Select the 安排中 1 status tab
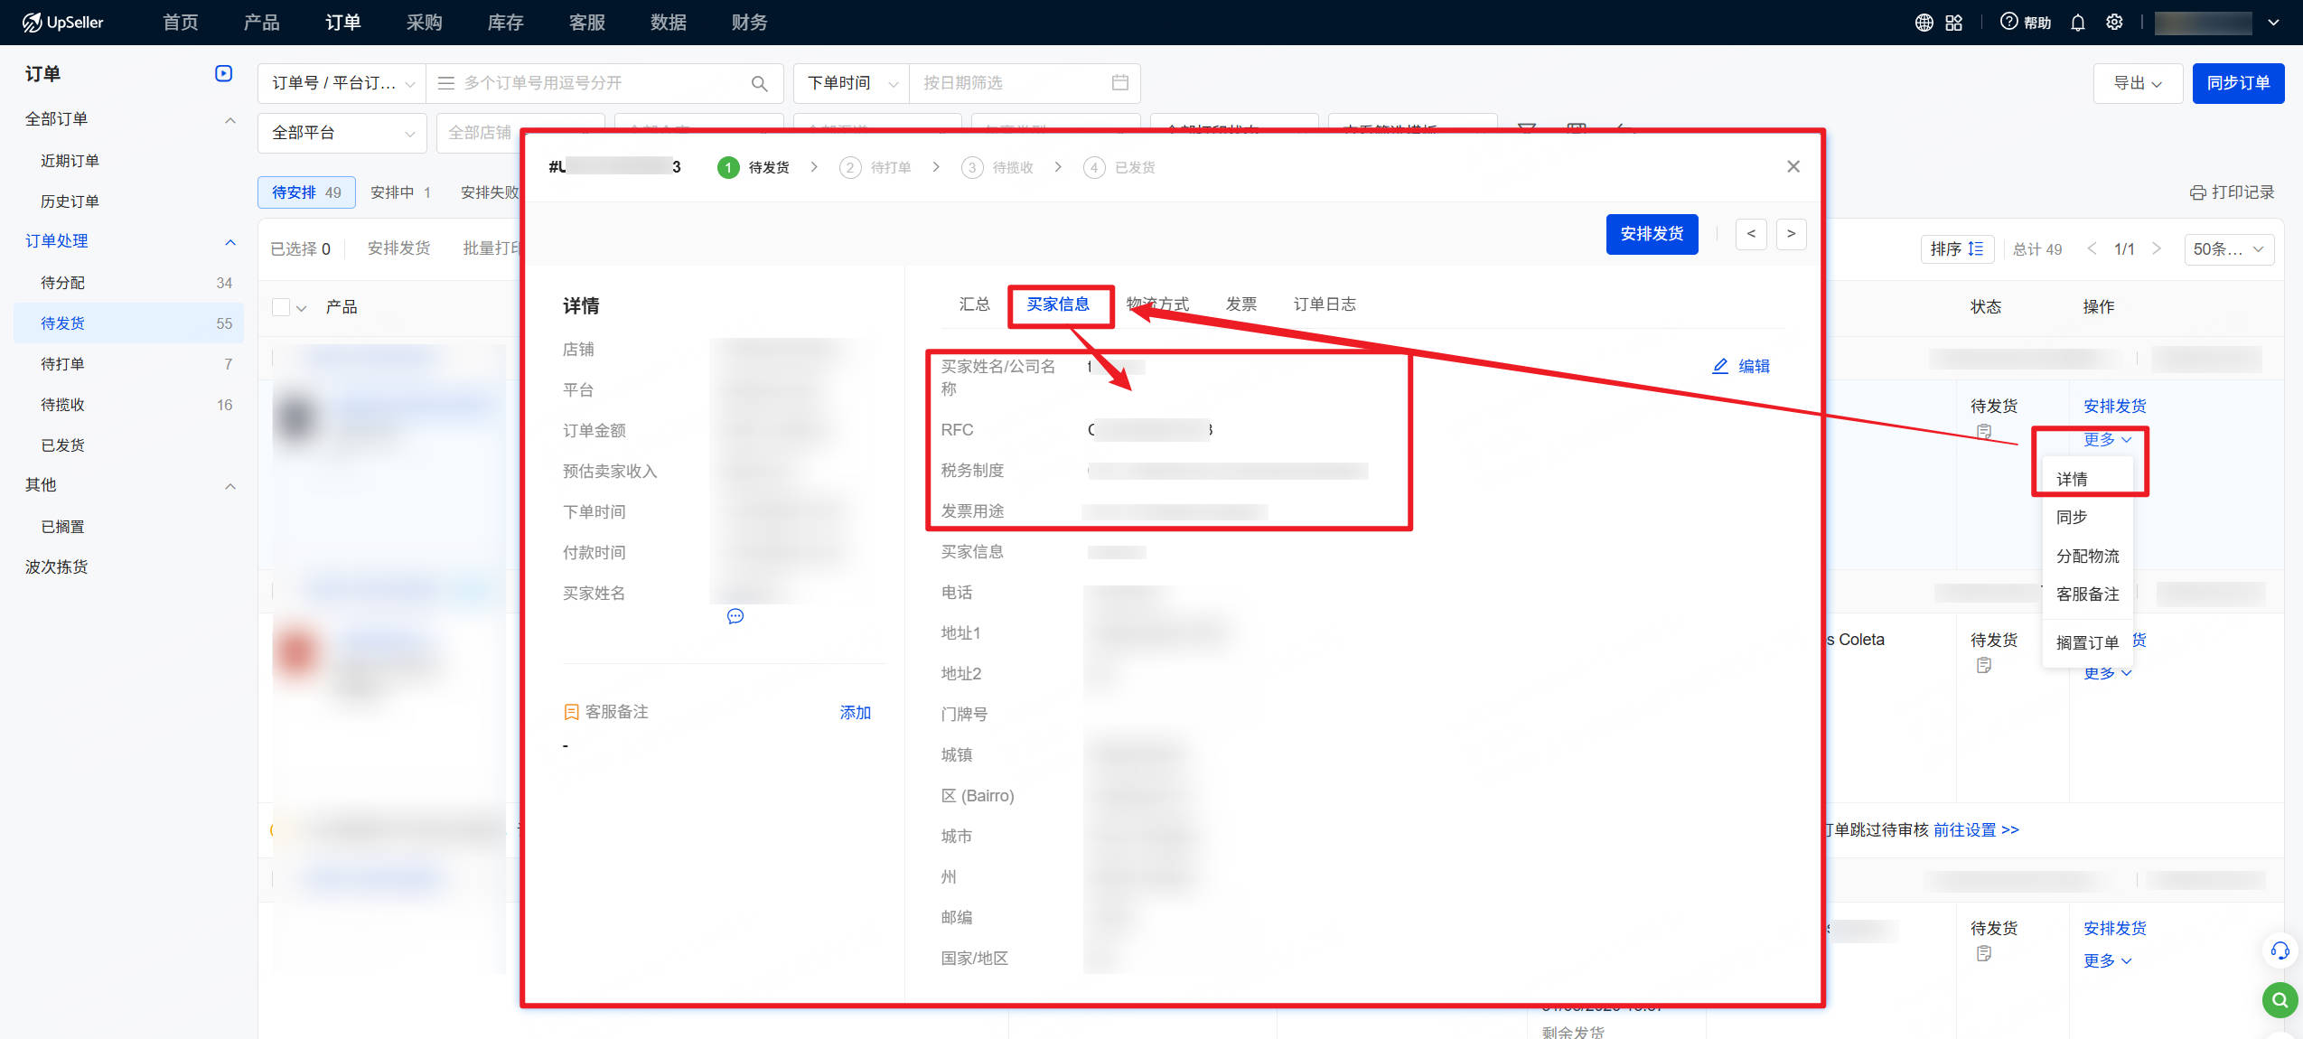Viewport: 2303px width, 1039px height. (400, 192)
